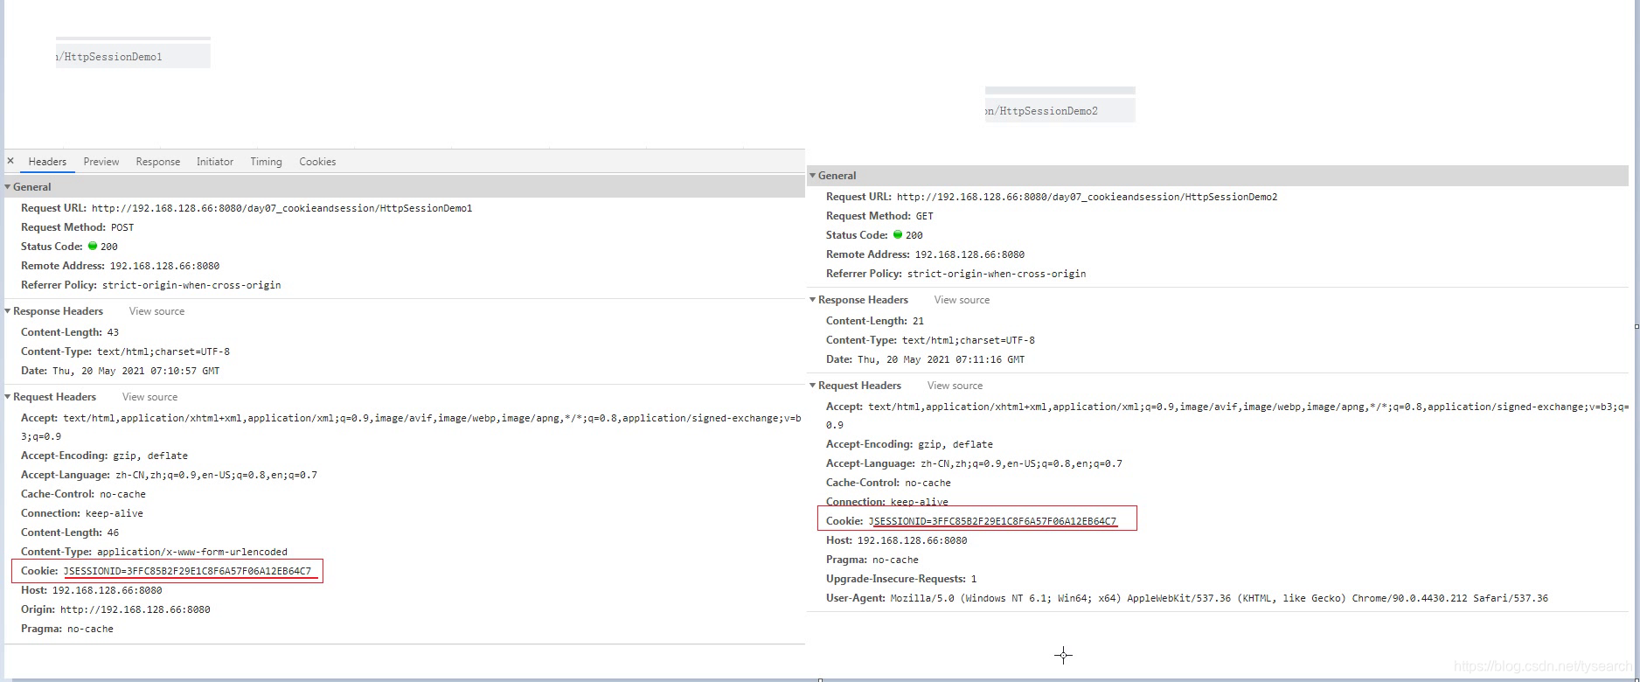Close the left request details panel

pyautogui.click(x=10, y=161)
